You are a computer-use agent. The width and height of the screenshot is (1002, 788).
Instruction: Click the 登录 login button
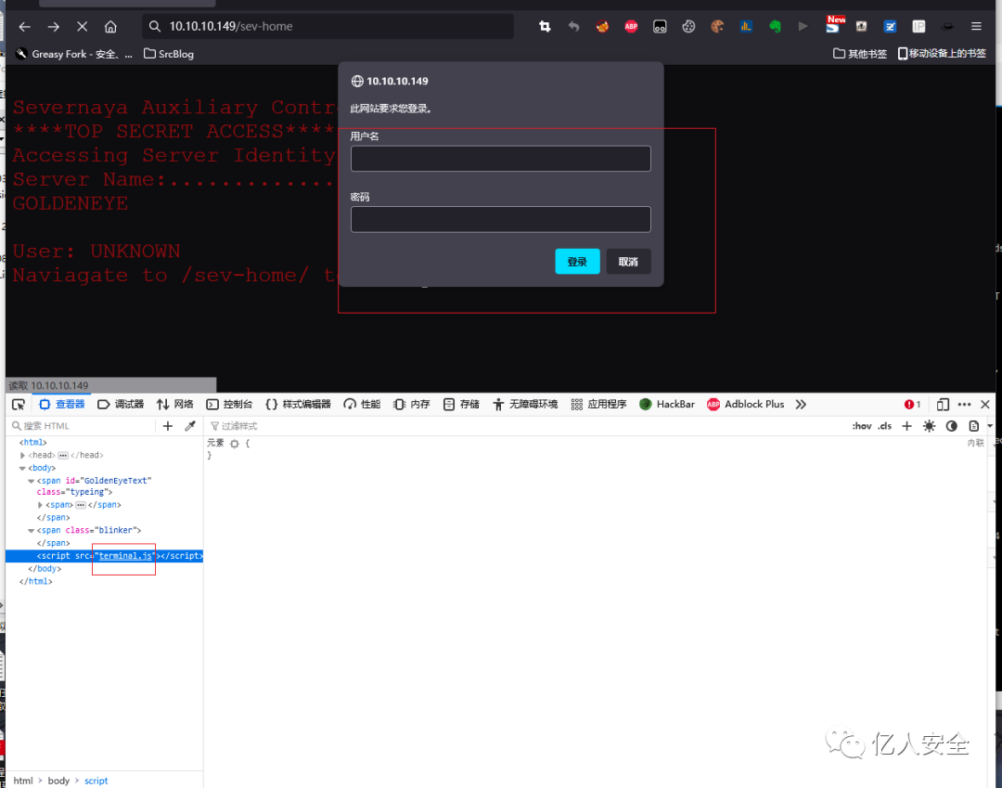click(x=577, y=262)
